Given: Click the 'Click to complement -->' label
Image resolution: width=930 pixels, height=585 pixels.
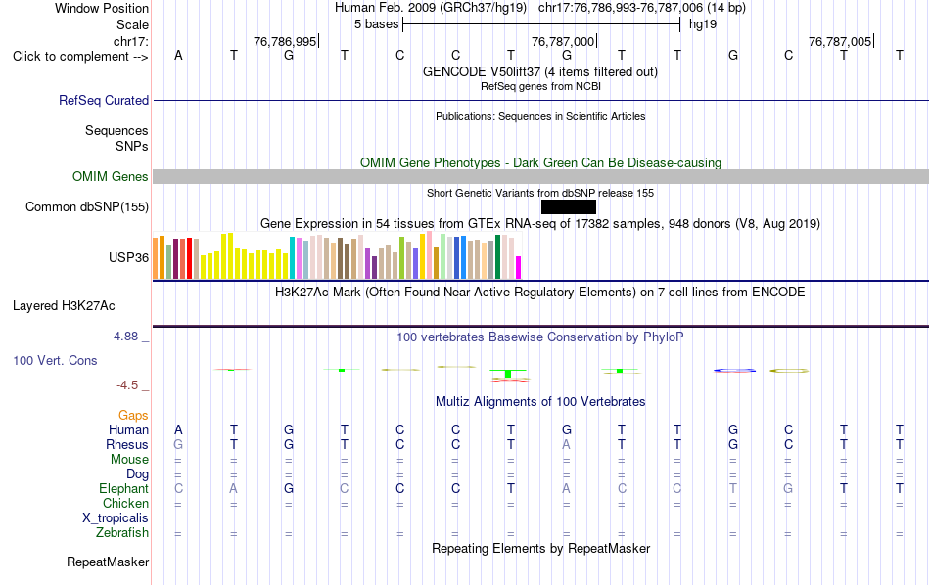Looking at the screenshot, I should [x=80, y=57].
